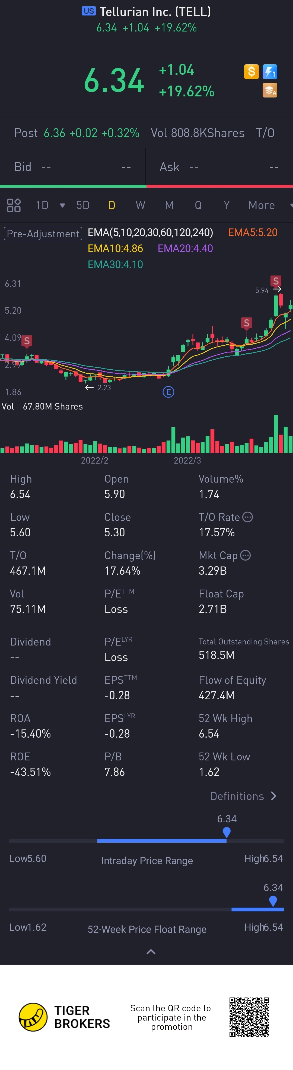
Task: Switch to the M monthly tab
Action: pos(169,205)
